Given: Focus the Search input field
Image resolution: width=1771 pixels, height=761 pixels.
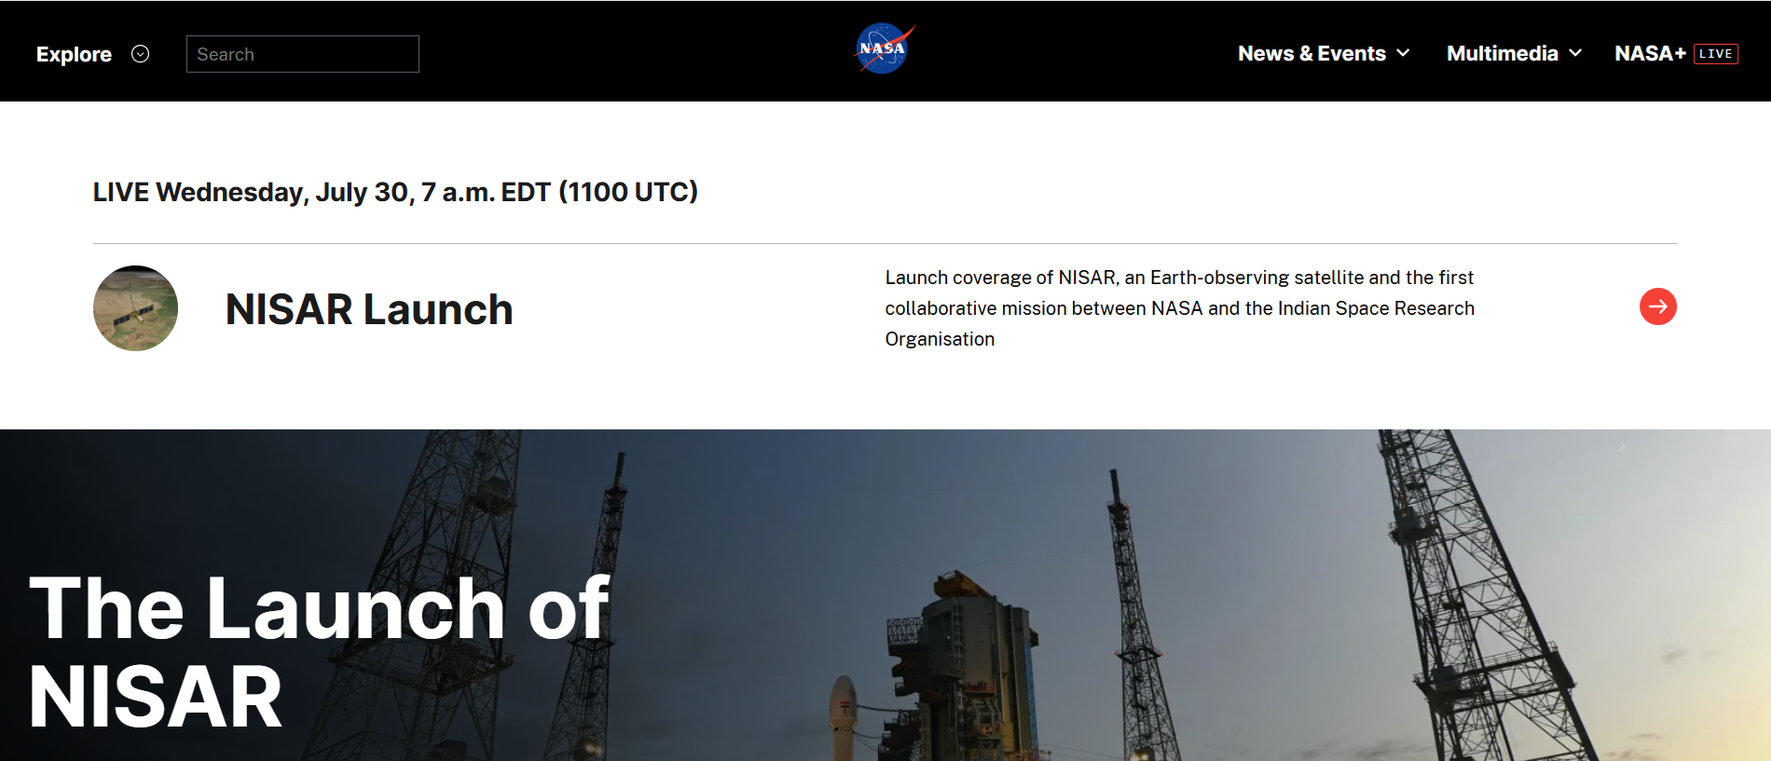Looking at the screenshot, I should [x=303, y=54].
